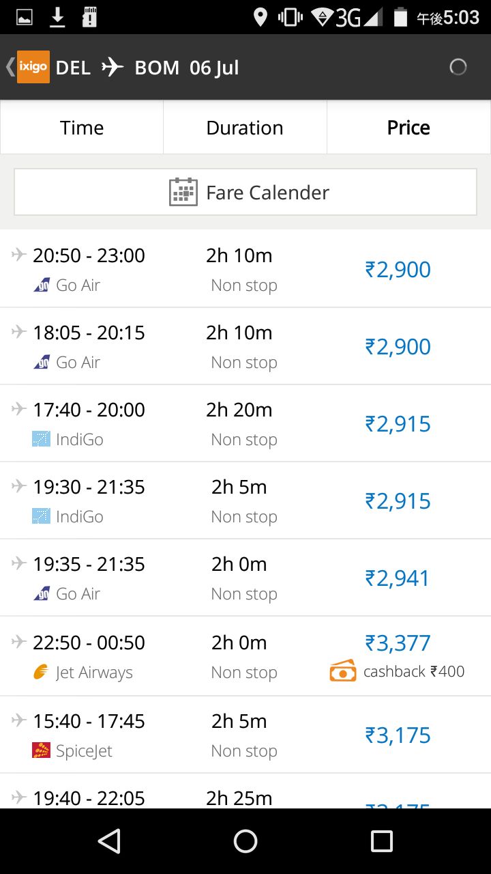Tap the Fare Calender calendar icon
Viewport: 491px width, 874px height.
coord(183,193)
